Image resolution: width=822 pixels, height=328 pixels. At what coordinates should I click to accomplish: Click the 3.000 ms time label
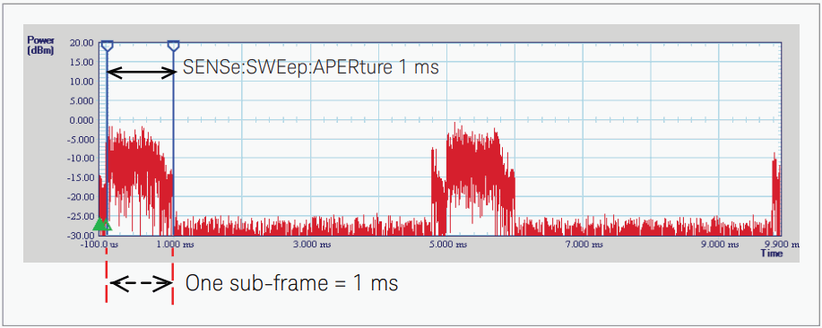[314, 244]
